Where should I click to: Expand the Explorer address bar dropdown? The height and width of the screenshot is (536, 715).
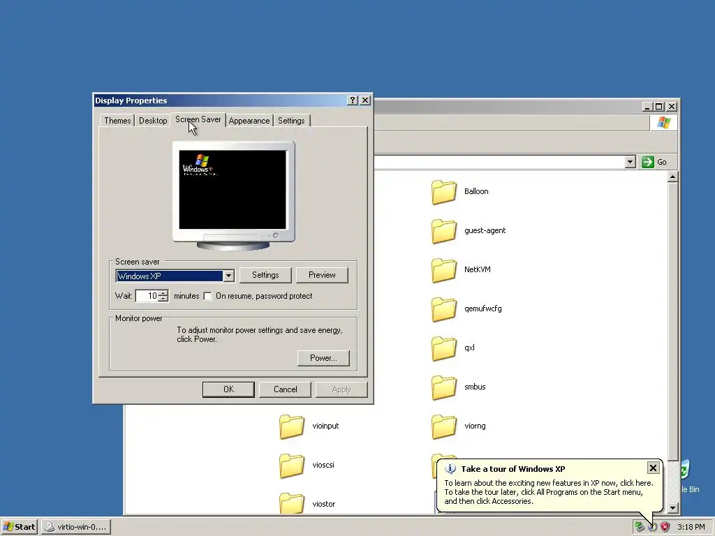[631, 162]
